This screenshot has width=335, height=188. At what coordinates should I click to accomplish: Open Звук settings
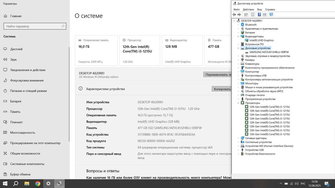click(13, 59)
